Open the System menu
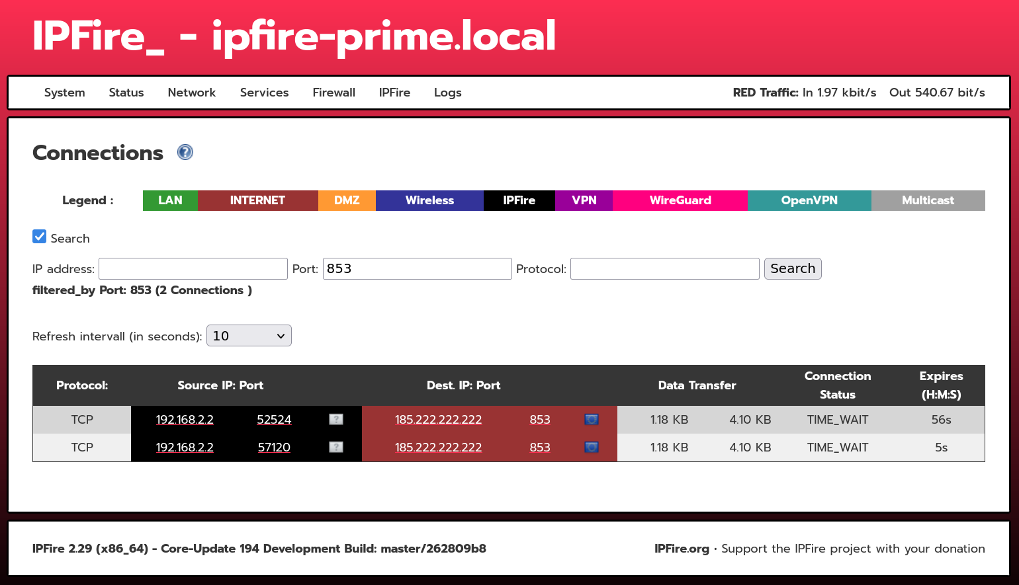This screenshot has height=585, width=1019. [64, 93]
